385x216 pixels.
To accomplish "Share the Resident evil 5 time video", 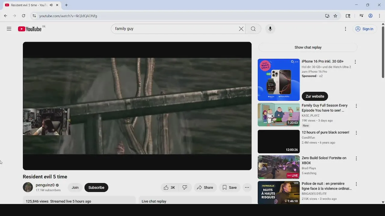I will point(205,187).
